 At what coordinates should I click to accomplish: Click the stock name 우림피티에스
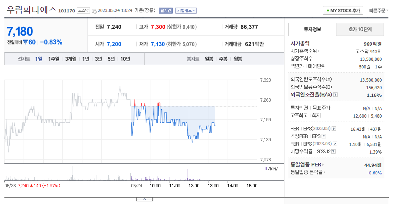coord(32,10)
